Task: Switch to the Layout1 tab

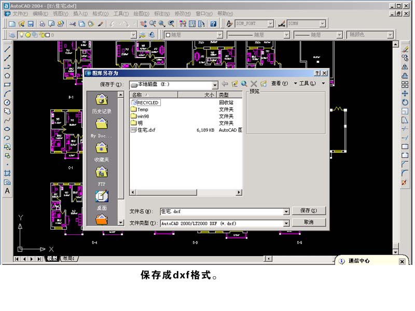Action: pyautogui.click(x=69, y=258)
